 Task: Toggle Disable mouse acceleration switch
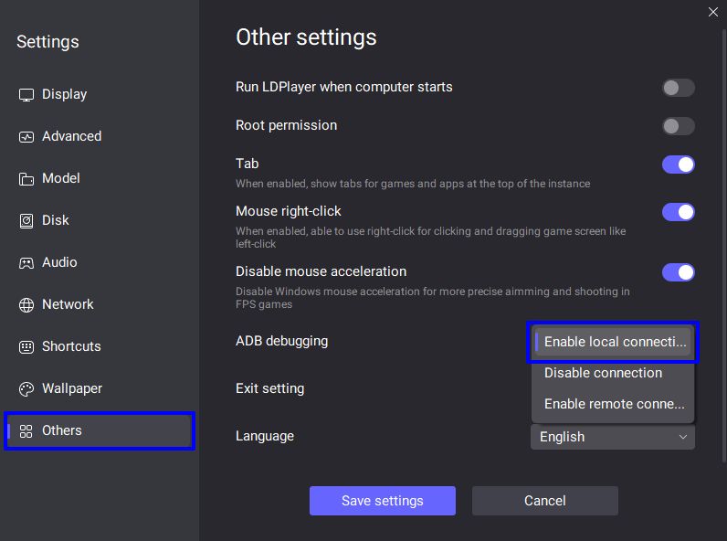679,272
